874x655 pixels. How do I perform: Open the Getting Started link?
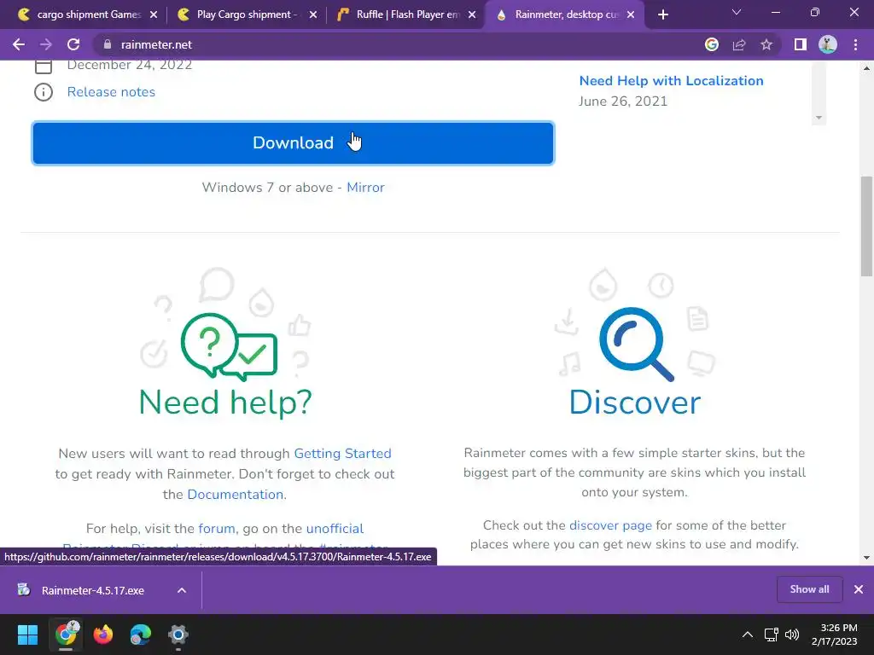(x=343, y=454)
